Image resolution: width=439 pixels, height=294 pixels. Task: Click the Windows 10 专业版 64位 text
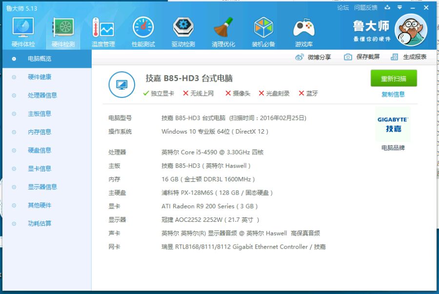tap(215, 132)
